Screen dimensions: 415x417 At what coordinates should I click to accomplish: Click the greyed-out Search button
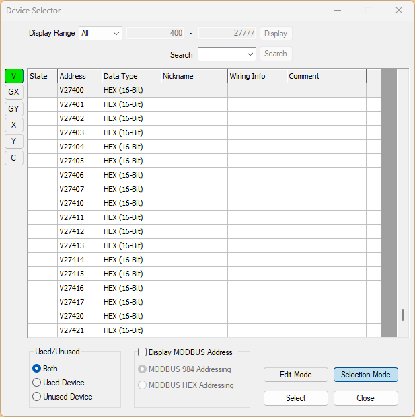[276, 54]
